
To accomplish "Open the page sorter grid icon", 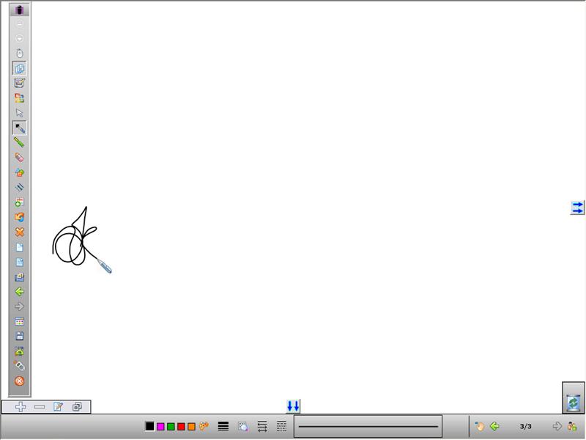I will (x=20, y=321).
